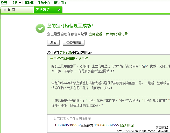Select the 合租的小林 joke message
This screenshot has height=133, width=170.
point(111,86)
